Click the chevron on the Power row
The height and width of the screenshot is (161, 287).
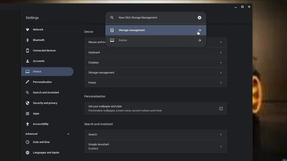[221, 83]
